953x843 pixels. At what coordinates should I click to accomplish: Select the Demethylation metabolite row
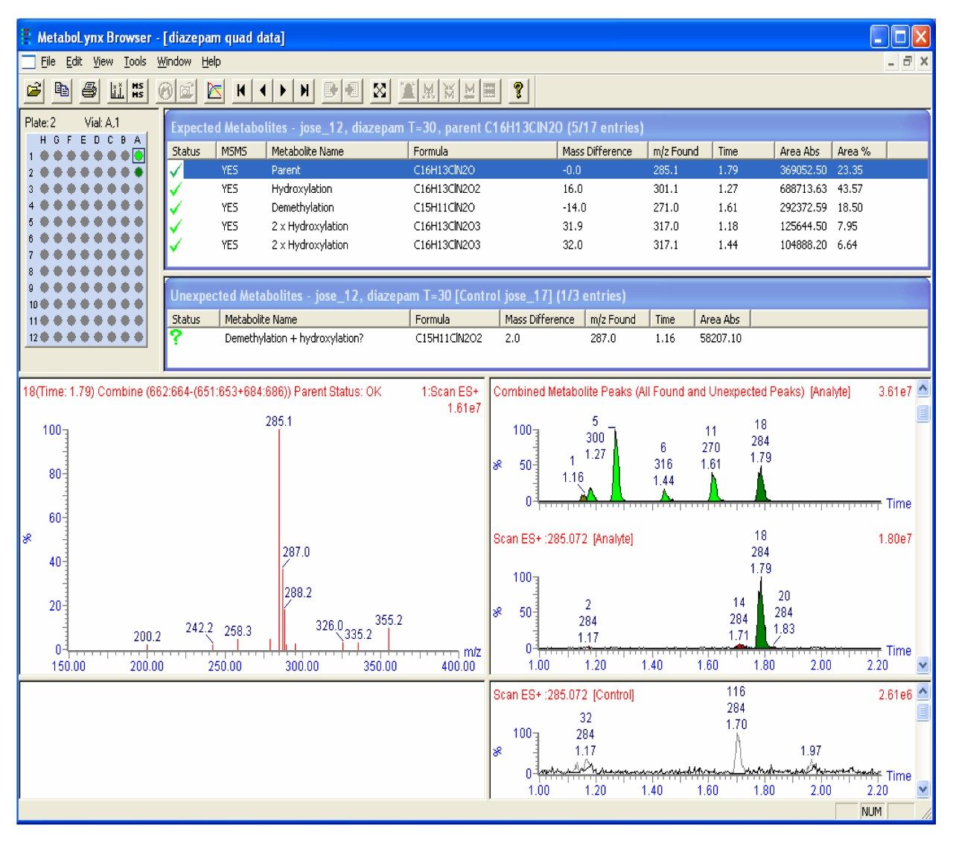coord(547,208)
